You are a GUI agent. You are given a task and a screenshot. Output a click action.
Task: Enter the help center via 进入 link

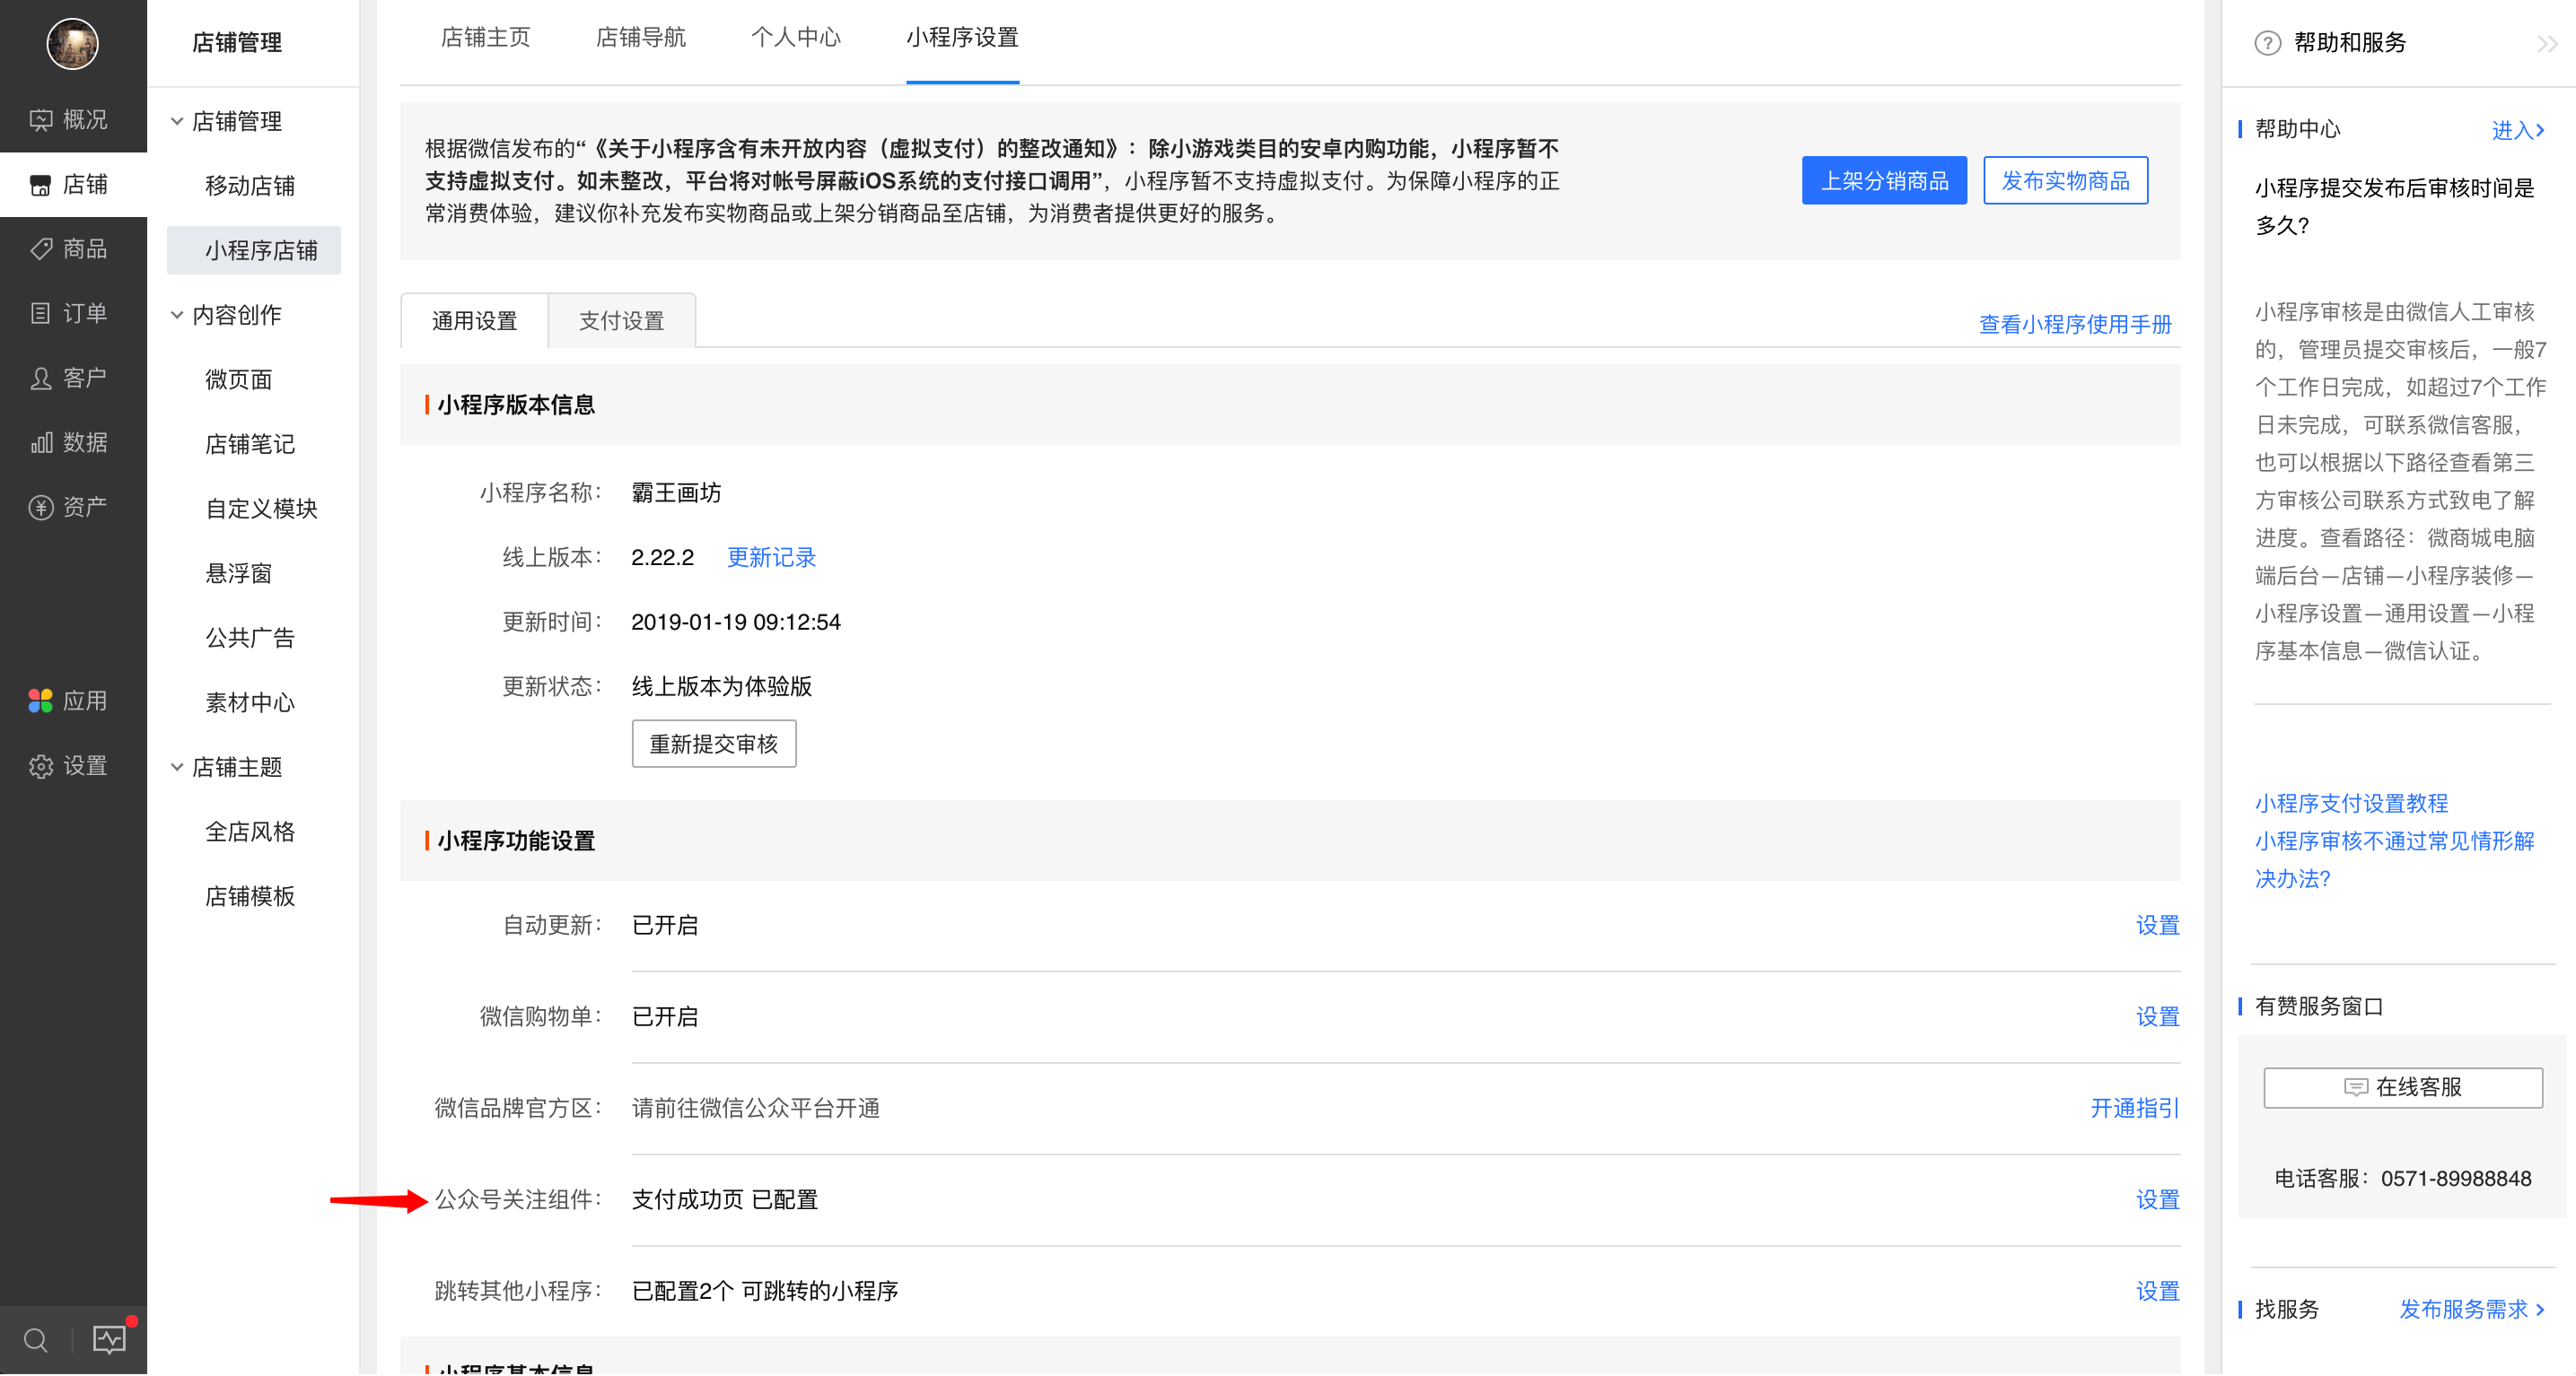click(x=2518, y=130)
